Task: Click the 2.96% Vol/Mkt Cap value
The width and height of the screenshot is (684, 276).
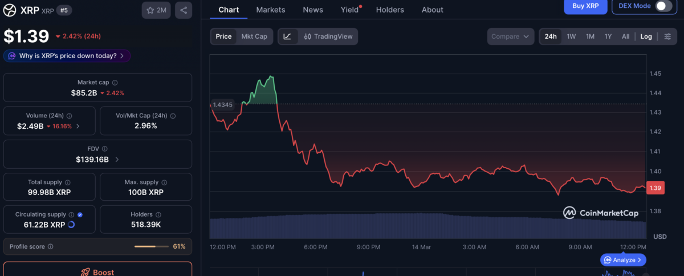Action: click(x=146, y=126)
